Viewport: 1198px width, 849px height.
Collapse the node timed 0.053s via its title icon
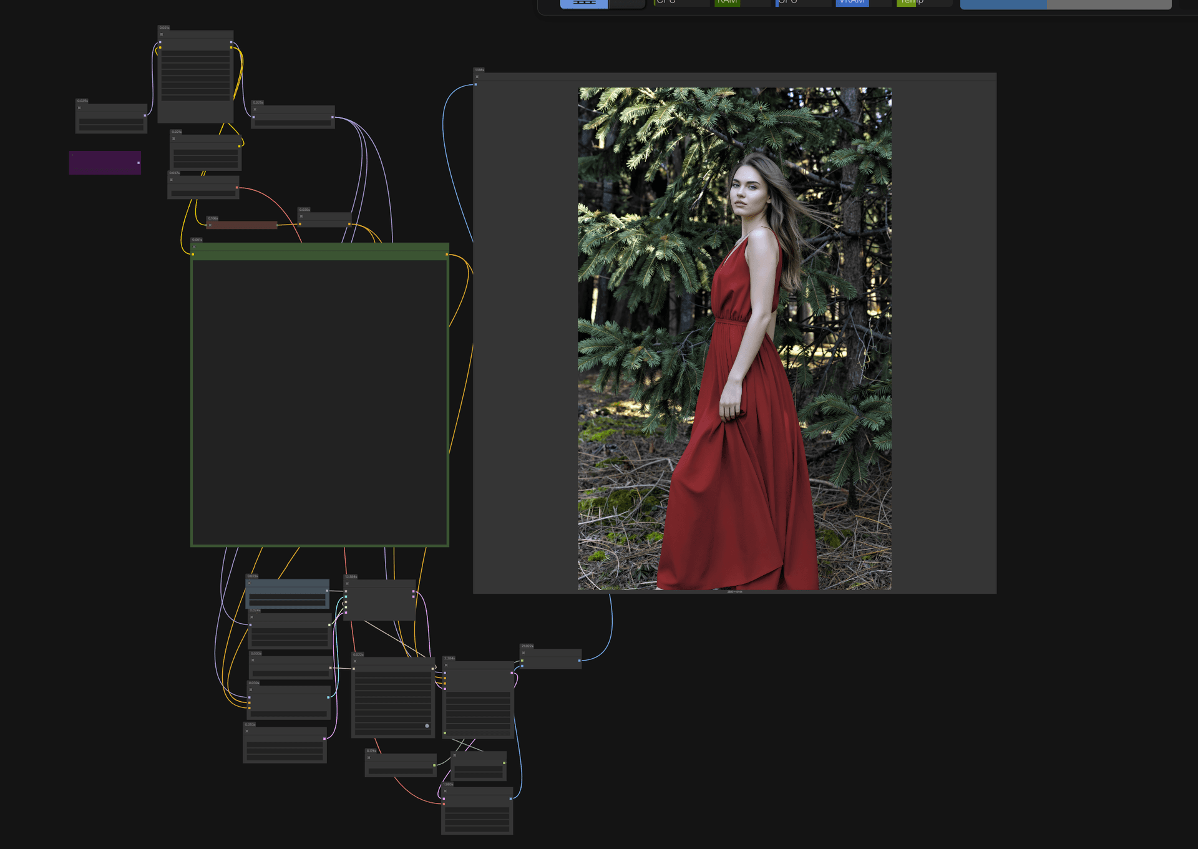(247, 731)
